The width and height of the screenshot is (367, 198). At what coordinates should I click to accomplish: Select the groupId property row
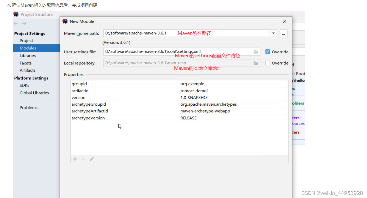pos(179,84)
